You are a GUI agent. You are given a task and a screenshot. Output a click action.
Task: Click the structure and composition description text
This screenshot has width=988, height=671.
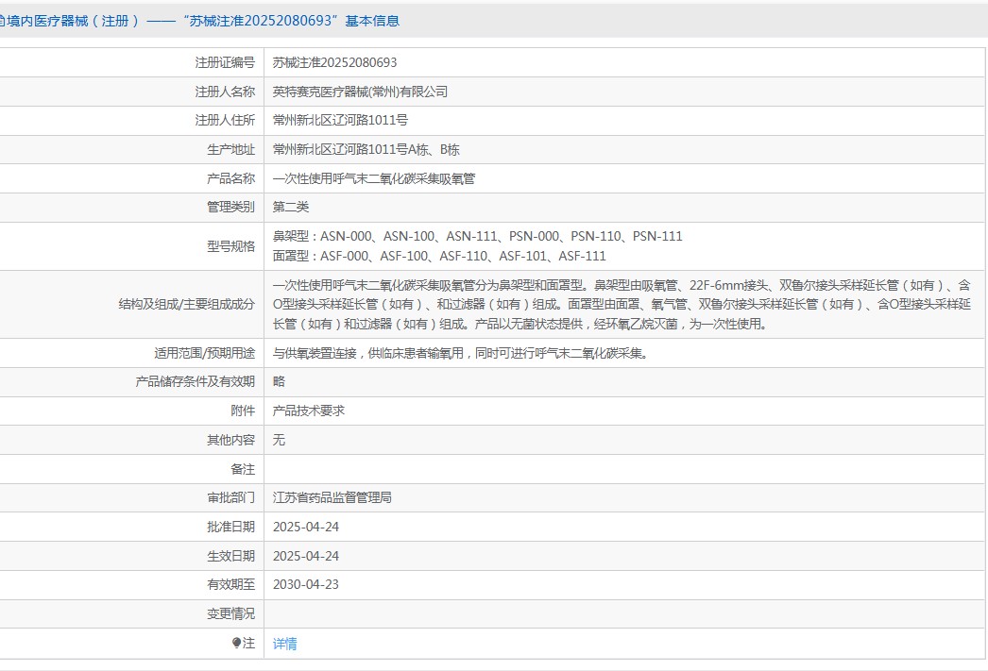pyautogui.click(x=622, y=304)
